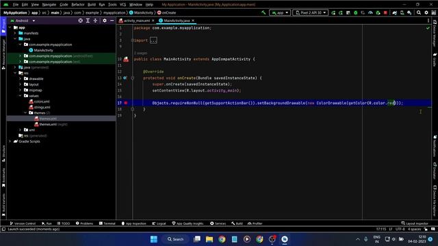Click the onCreate breadcrumb

(167, 12)
